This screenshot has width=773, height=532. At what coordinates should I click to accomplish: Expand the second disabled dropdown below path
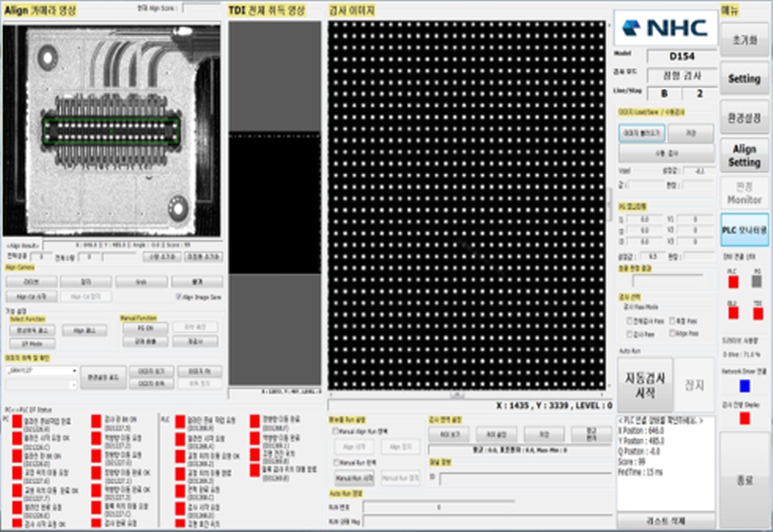click(74, 384)
